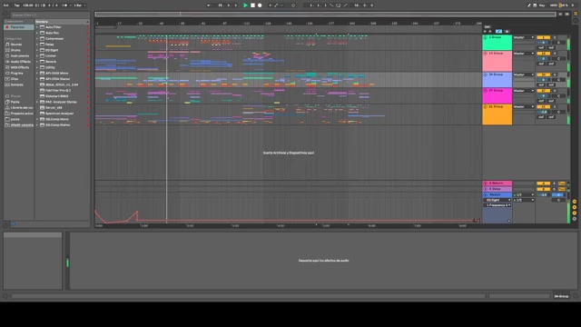
Task: Select the A Return track
Action: 497,183
